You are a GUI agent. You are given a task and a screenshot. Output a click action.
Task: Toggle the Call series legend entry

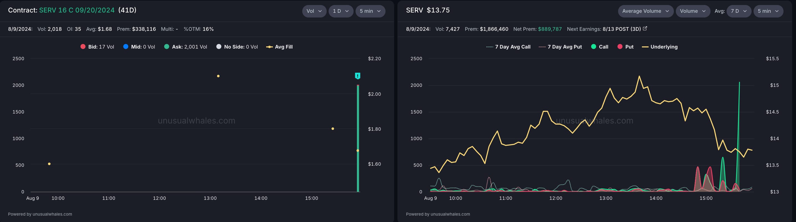(599, 47)
